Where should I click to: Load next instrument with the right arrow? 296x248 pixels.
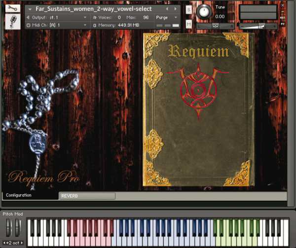(176, 9)
